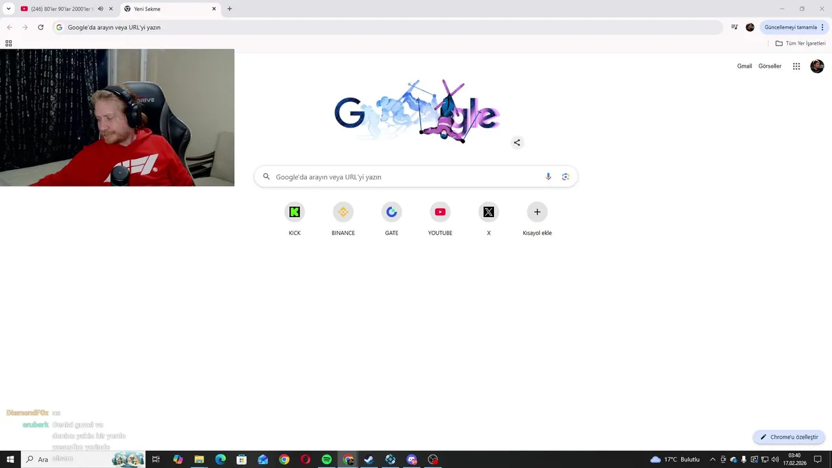The height and width of the screenshot is (468, 832).
Task: Open the tab search dropdown
Action: point(8,8)
